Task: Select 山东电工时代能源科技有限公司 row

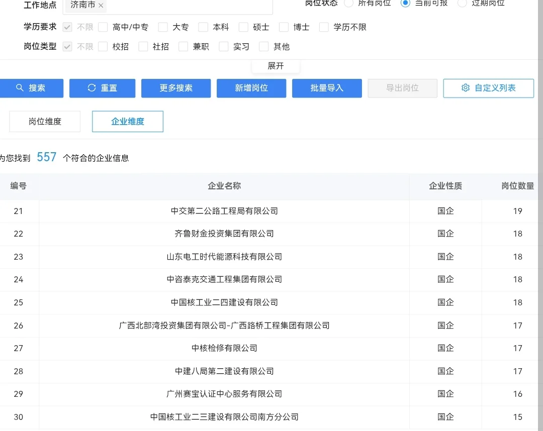Action: point(268,257)
